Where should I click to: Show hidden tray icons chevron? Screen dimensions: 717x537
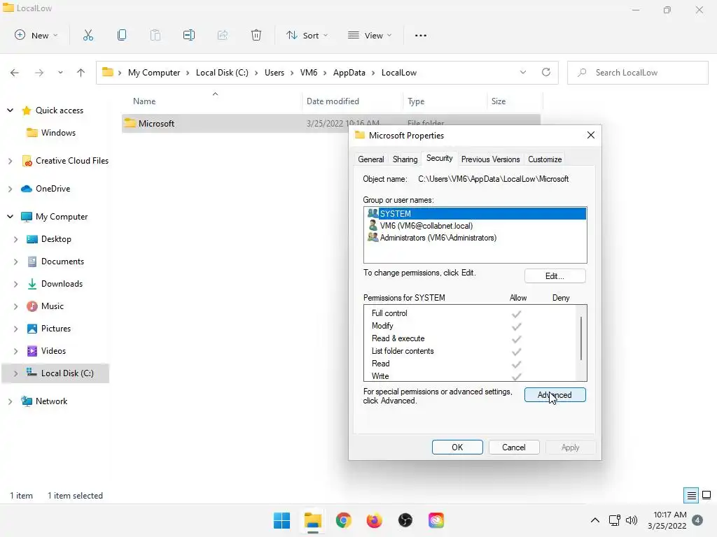coord(595,520)
